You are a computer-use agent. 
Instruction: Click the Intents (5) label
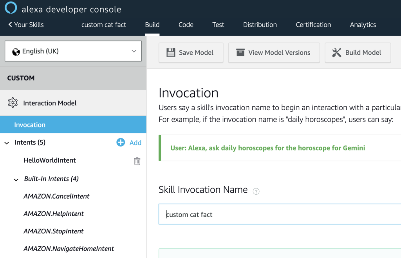[x=30, y=142]
